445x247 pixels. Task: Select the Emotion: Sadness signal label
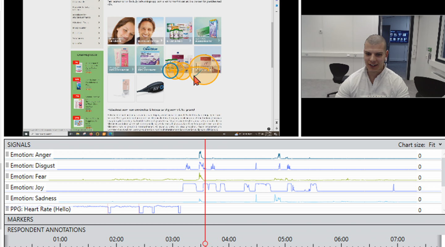[33, 198]
